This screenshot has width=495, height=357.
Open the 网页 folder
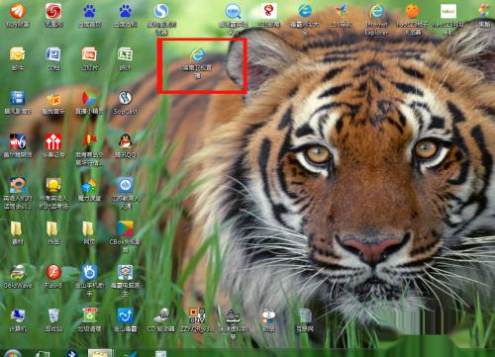tap(87, 228)
